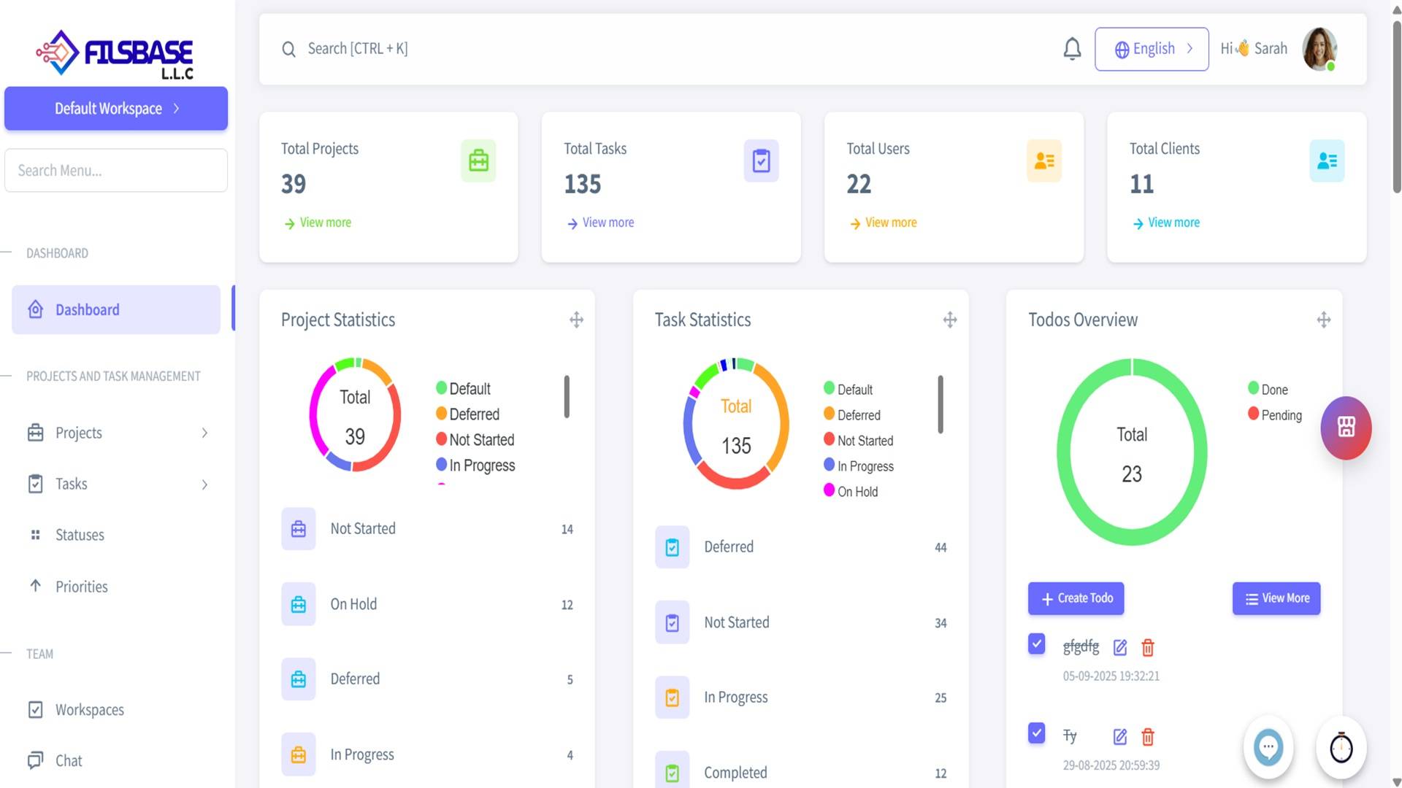Open the English language dropdown
Viewport: 1402px width, 788px height.
pyautogui.click(x=1152, y=49)
